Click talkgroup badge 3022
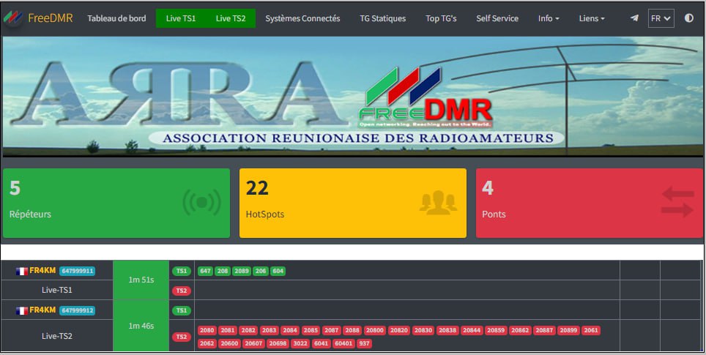The height and width of the screenshot is (355, 706). pyautogui.click(x=300, y=343)
